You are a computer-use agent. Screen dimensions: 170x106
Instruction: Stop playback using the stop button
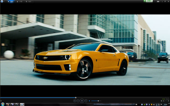pos(75,101)
